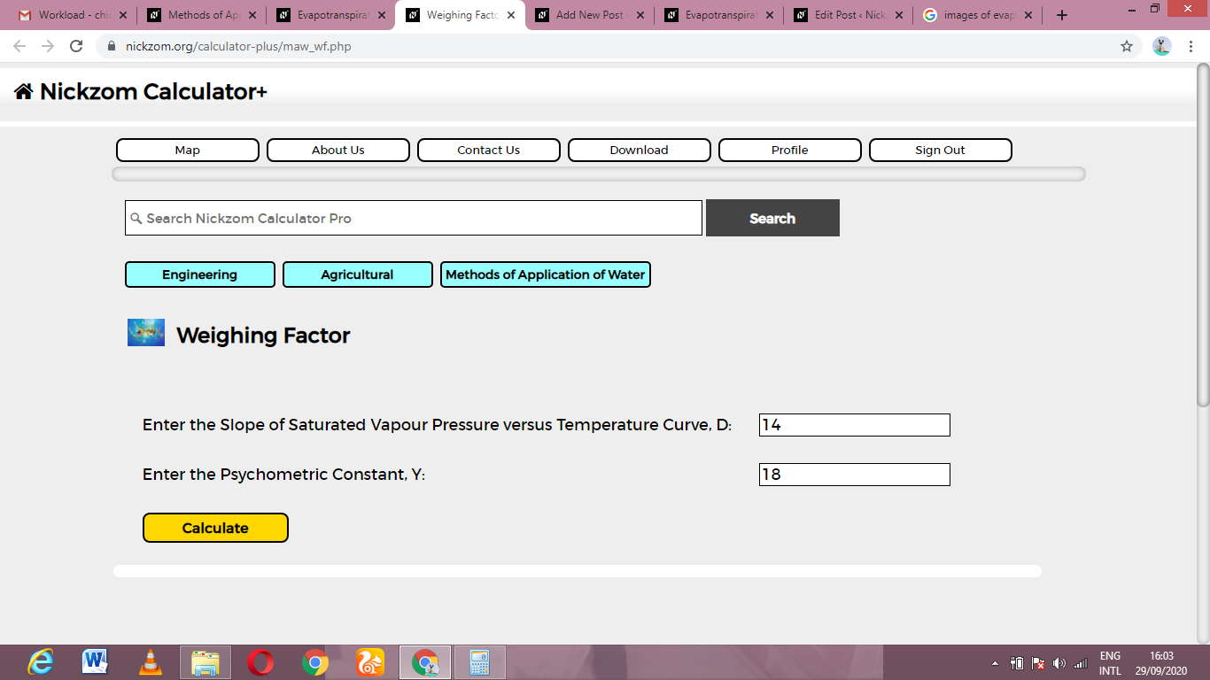Close the Methods of Application tab
The image size is (1210, 680).
coord(252,15)
